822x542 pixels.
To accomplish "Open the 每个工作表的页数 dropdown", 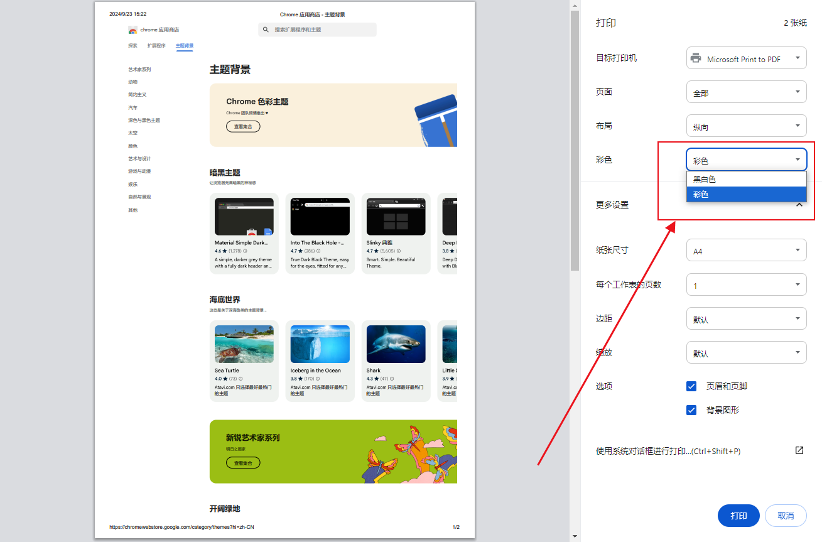I will (746, 285).
